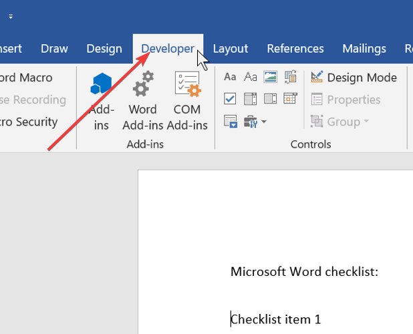Switch to the Developer tab
Viewport: 413px width, 334px height.
pyautogui.click(x=168, y=49)
